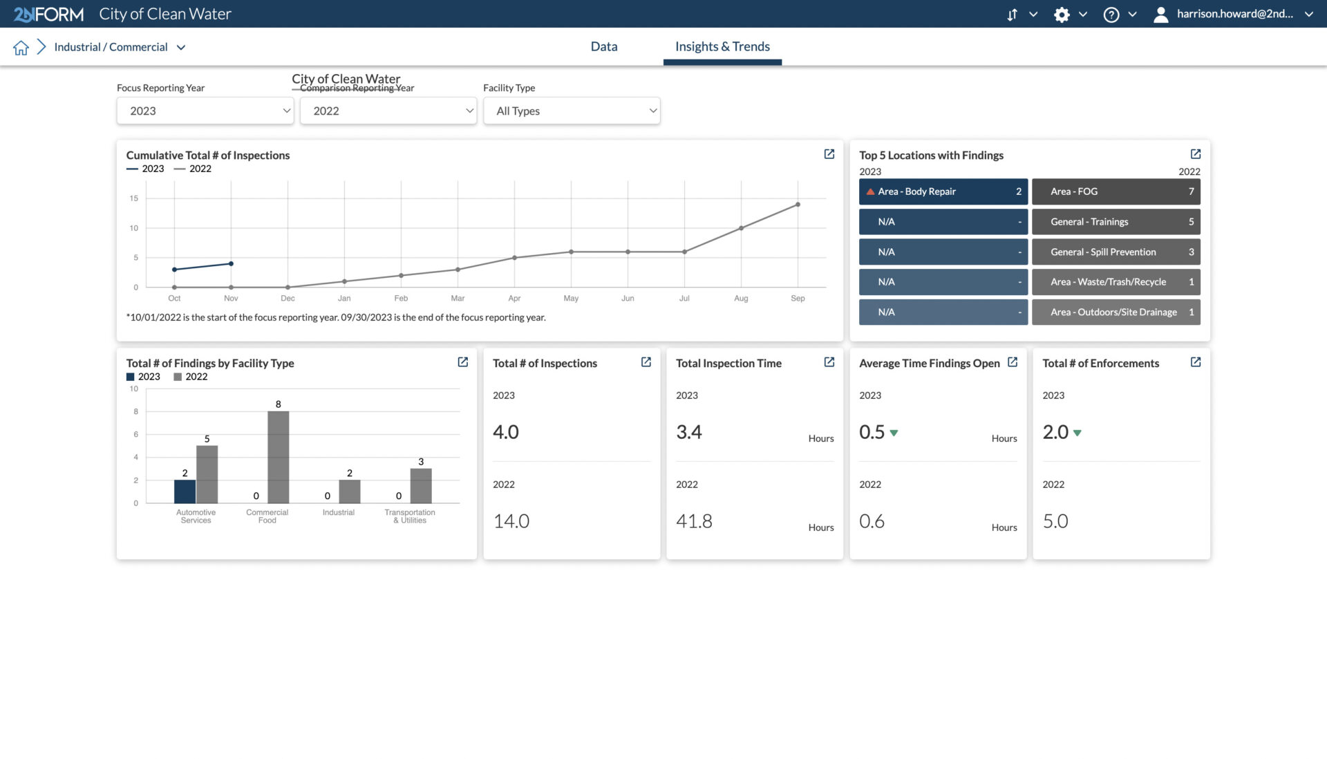Click the export icon on Total Findings chart

tap(464, 362)
